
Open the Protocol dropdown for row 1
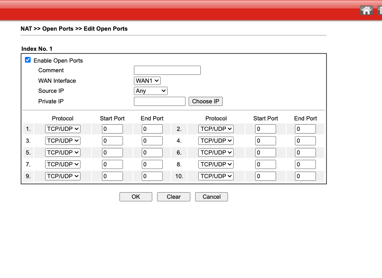[x=63, y=129]
